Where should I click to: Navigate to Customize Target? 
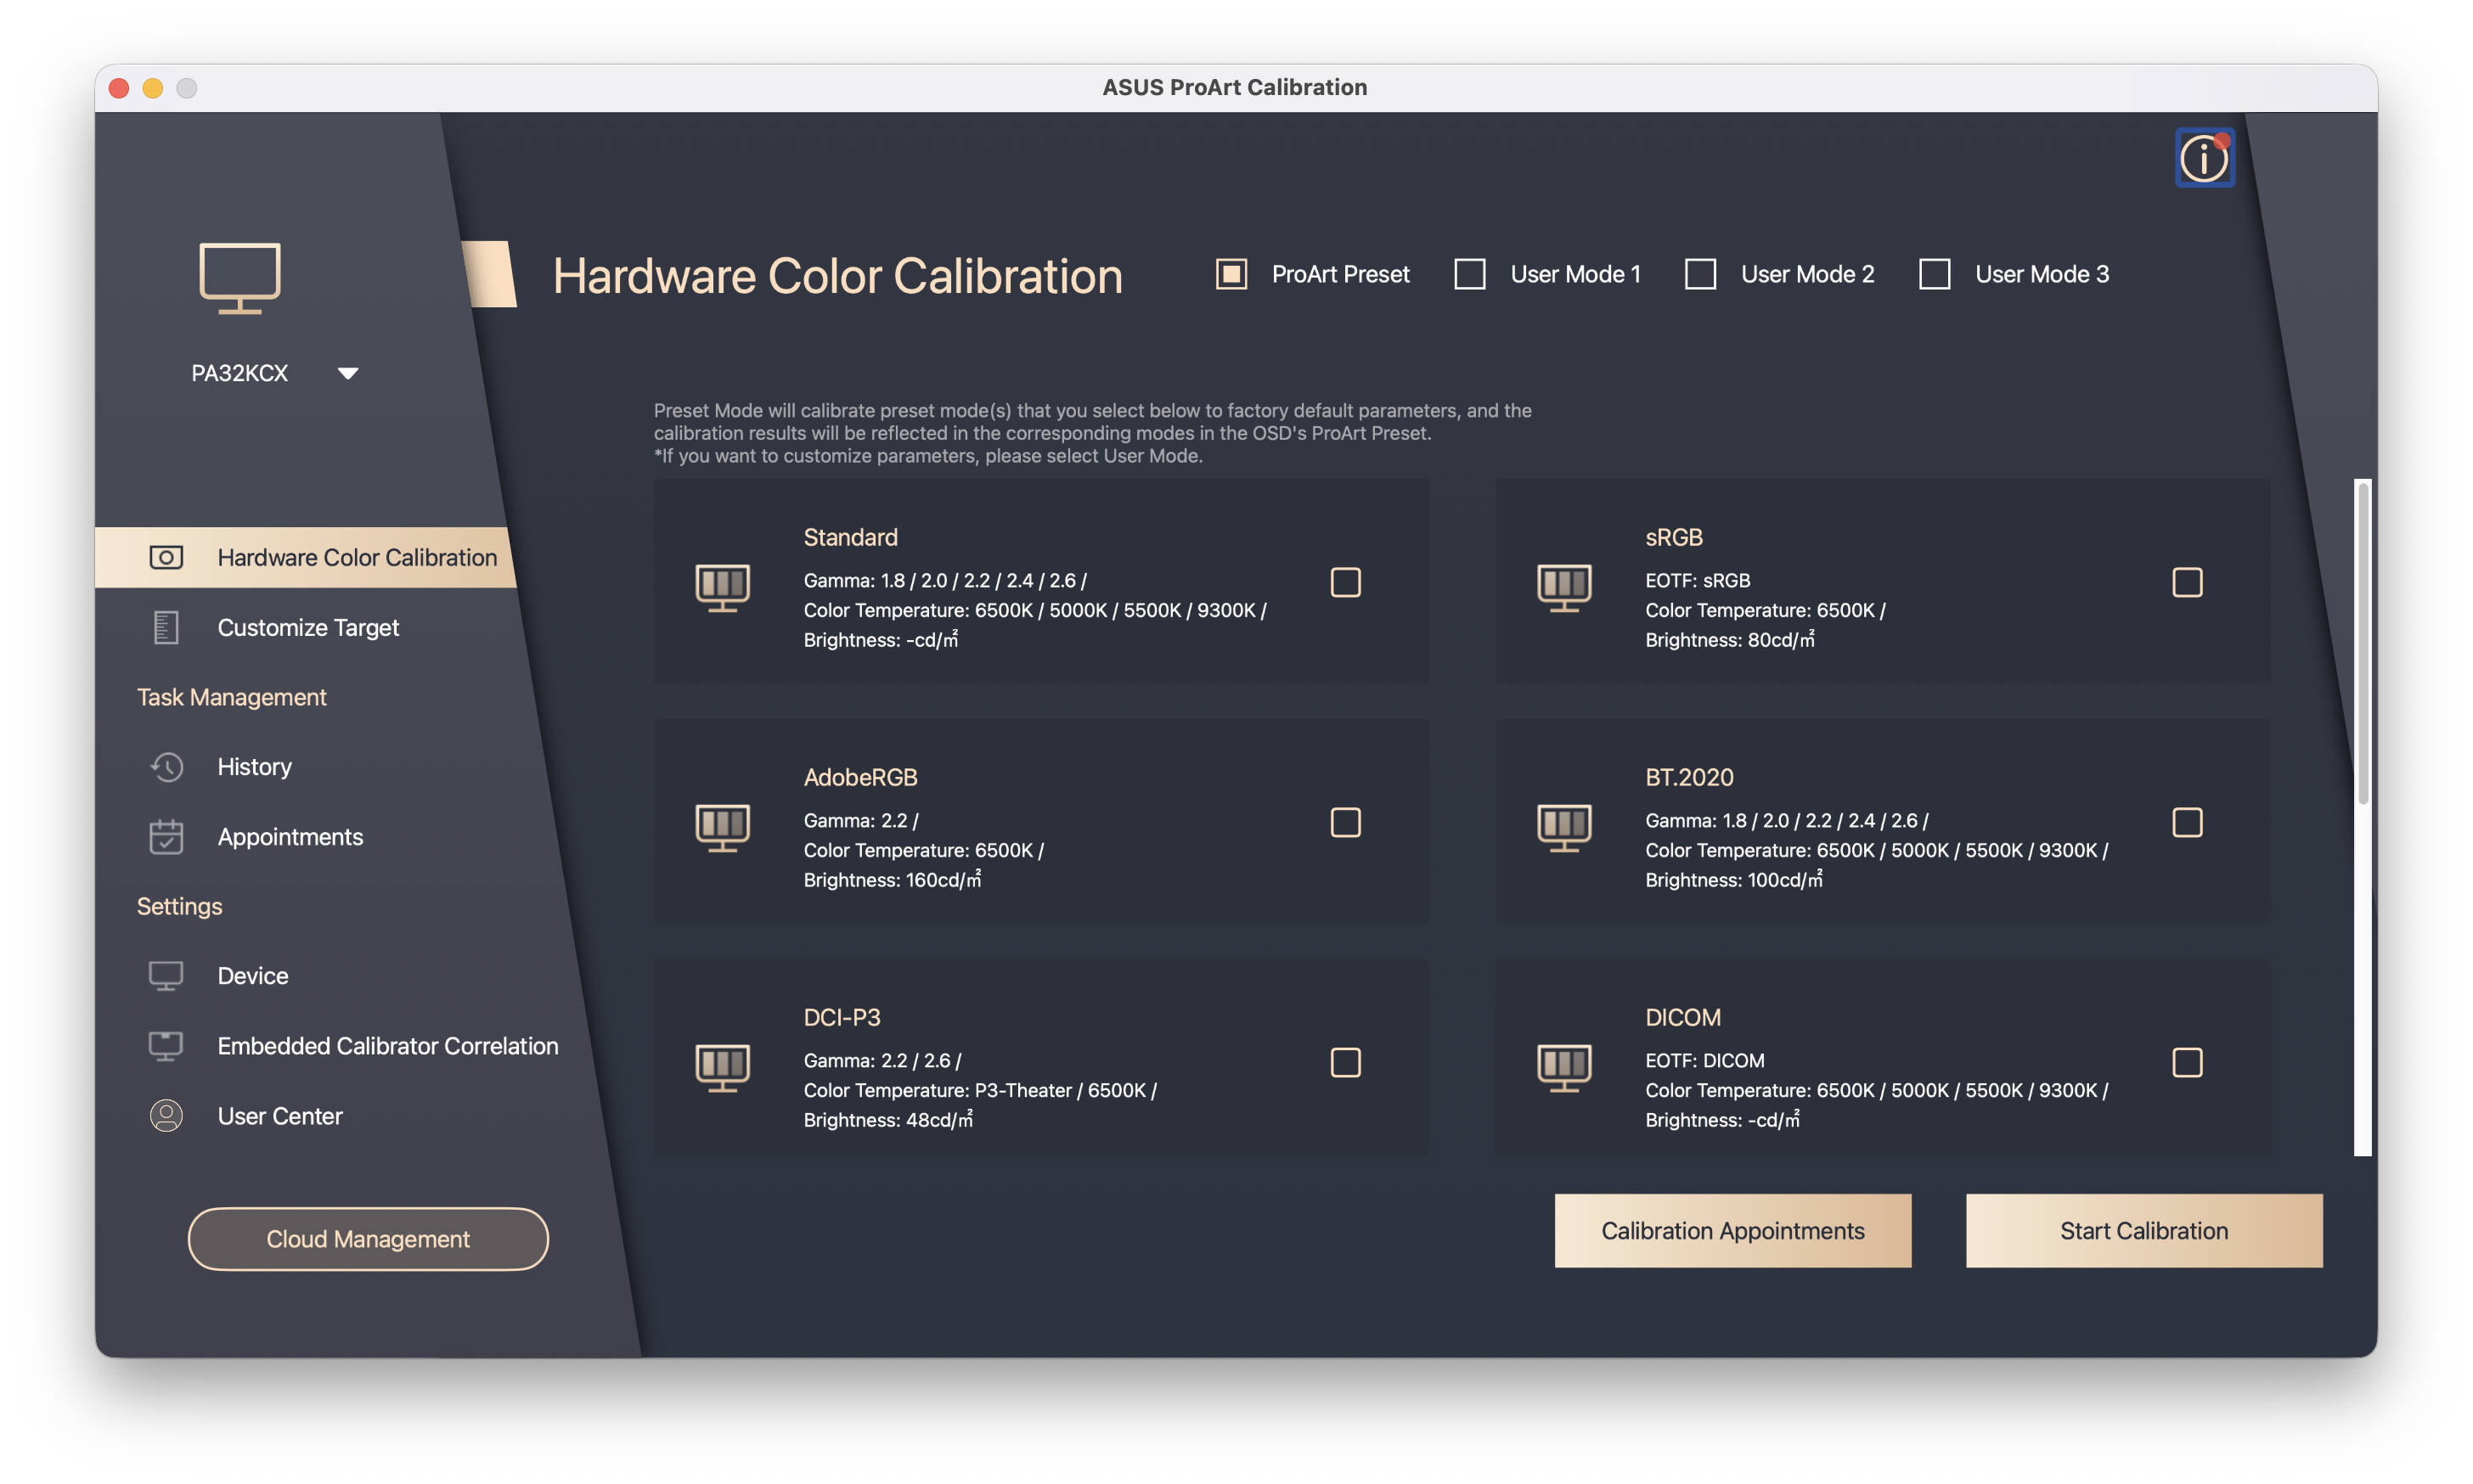[308, 627]
